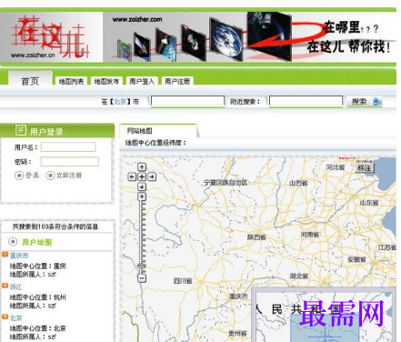Click orange icon beside 北京 list item
401x342 pixels.
click(x=5, y=317)
